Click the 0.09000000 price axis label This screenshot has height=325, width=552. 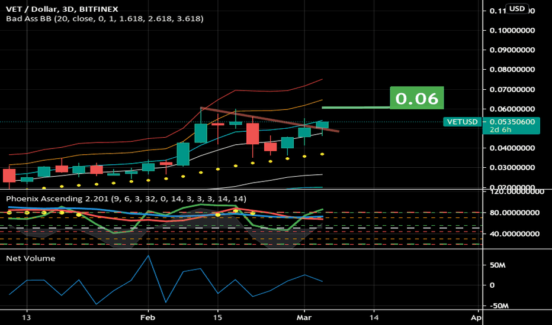point(512,50)
